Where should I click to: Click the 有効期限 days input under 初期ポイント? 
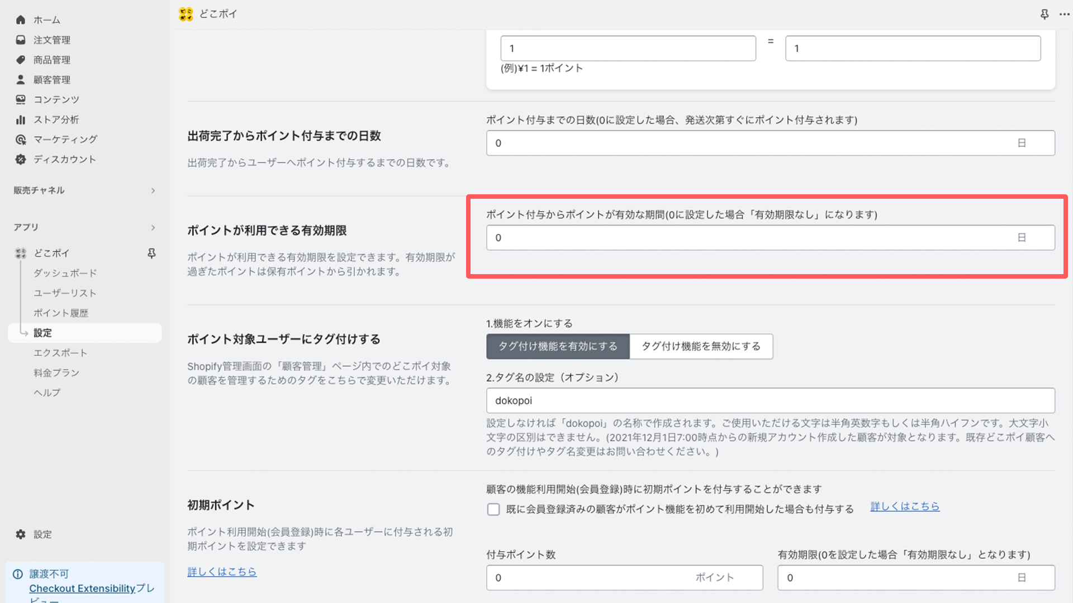pos(916,578)
